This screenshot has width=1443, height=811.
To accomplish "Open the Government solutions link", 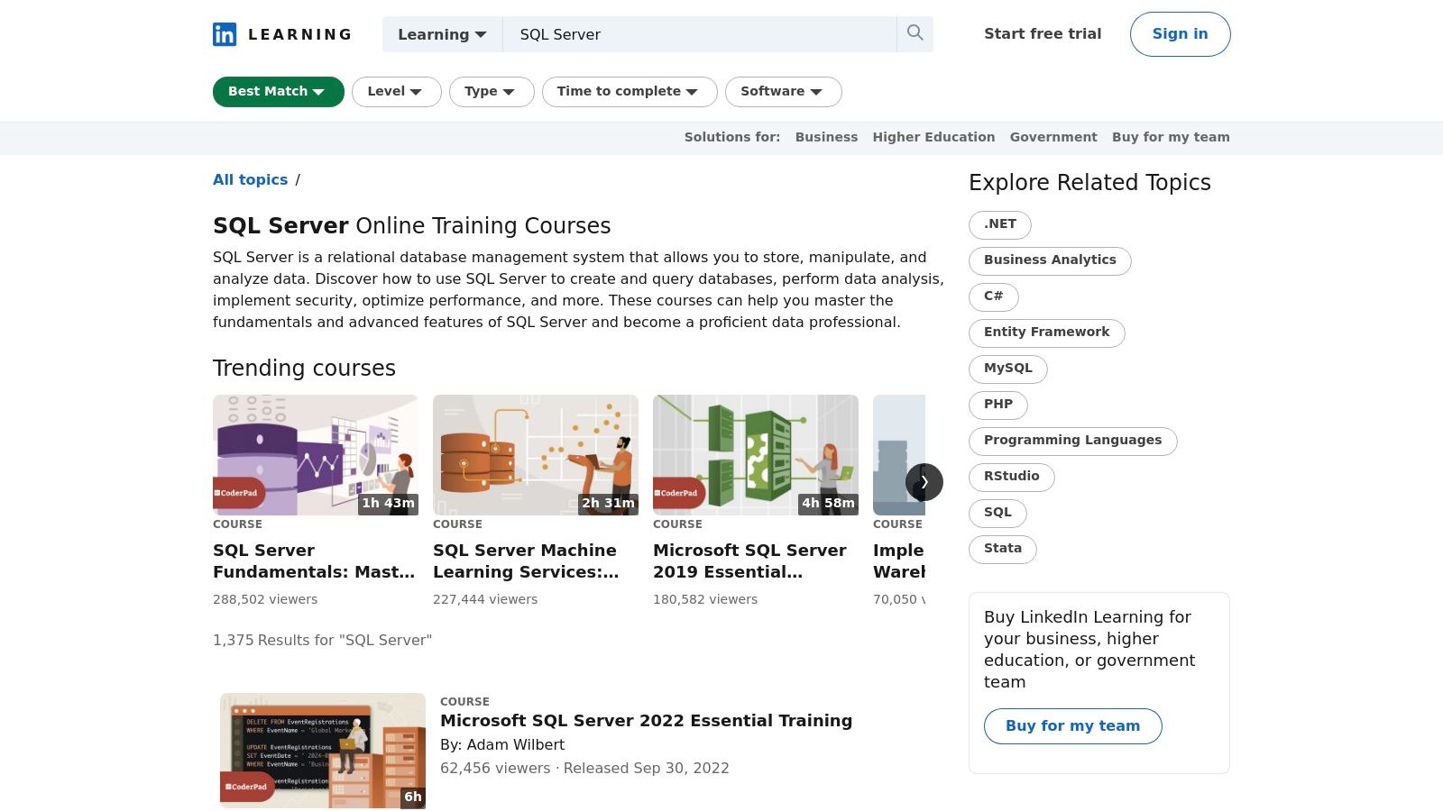I will click(1053, 137).
